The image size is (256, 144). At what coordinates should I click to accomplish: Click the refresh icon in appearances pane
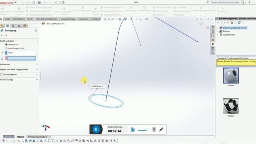(239, 22)
